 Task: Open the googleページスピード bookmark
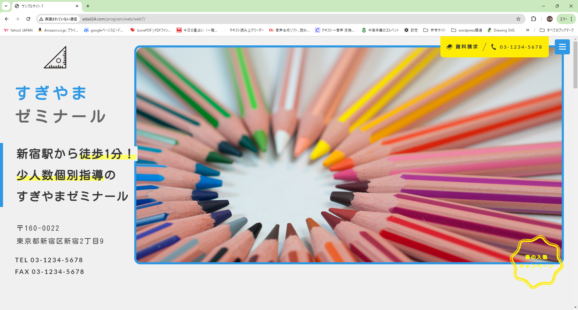104,30
